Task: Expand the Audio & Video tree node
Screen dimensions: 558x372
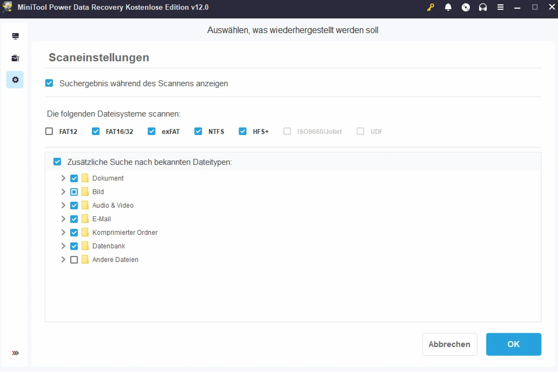Action: tap(63, 205)
